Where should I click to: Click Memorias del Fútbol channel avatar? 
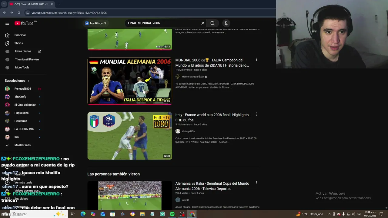(x=178, y=77)
